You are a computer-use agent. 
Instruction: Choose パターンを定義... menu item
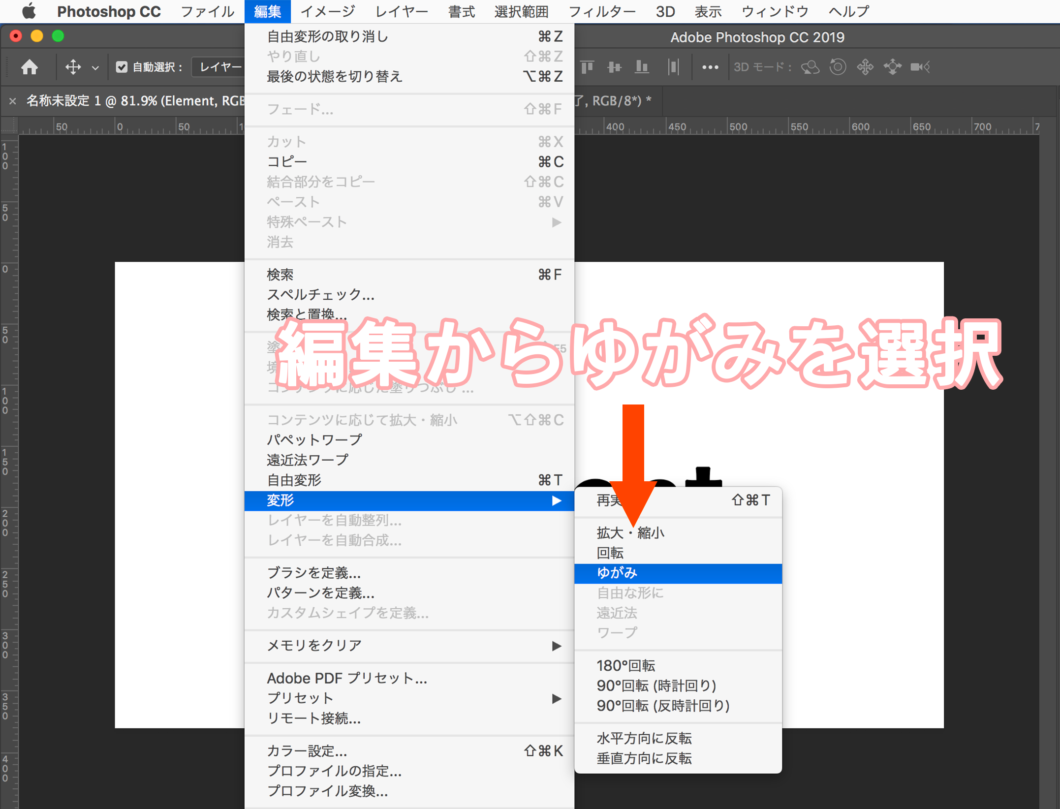409,593
